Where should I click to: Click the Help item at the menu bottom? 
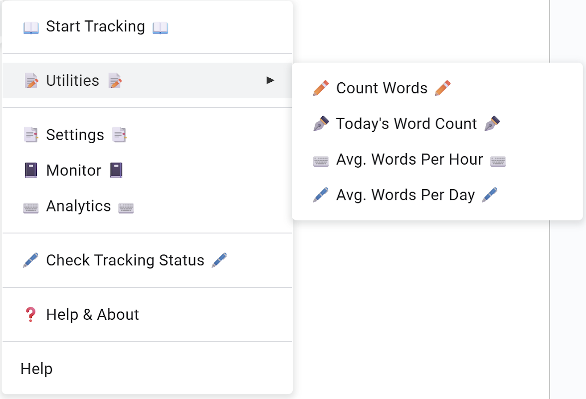[36, 369]
